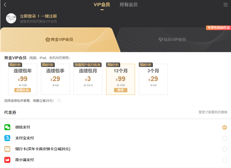
Task: Select the 支付宝支付 radio button
Action: coord(225,138)
